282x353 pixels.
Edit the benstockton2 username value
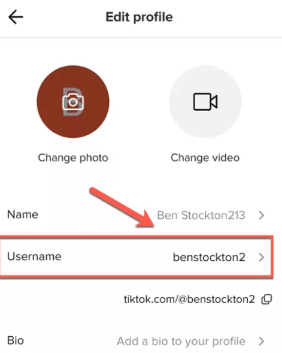point(209,257)
